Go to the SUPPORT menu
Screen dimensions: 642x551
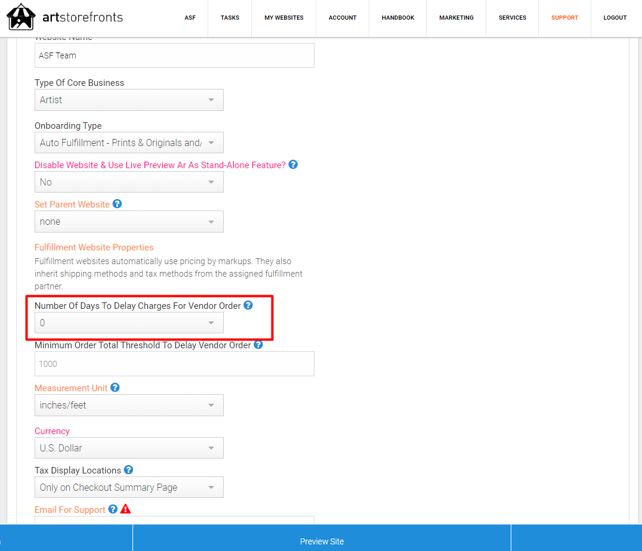564,18
